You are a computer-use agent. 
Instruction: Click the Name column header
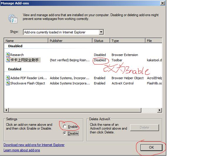point(26,41)
